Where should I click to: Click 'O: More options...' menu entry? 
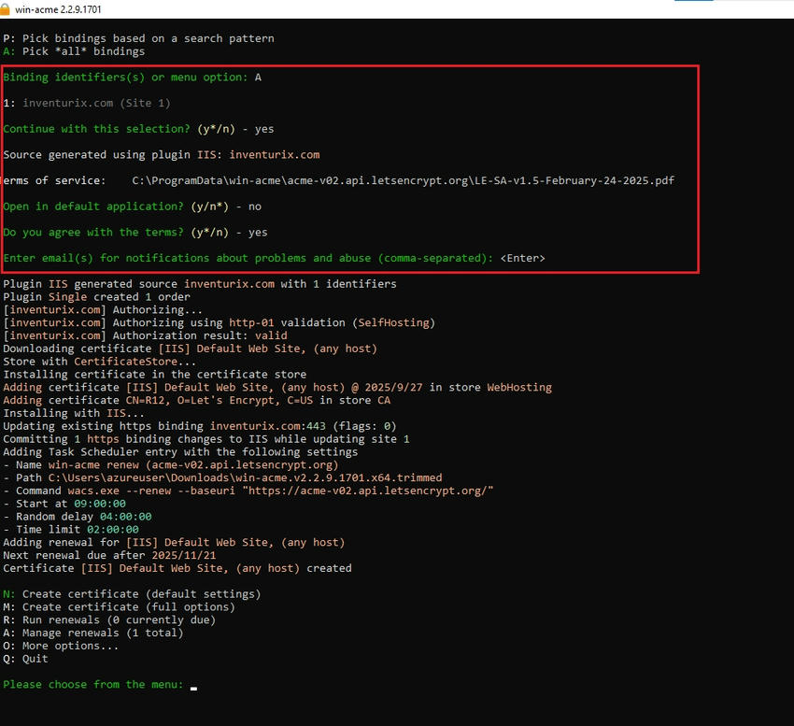coord(61,646)
